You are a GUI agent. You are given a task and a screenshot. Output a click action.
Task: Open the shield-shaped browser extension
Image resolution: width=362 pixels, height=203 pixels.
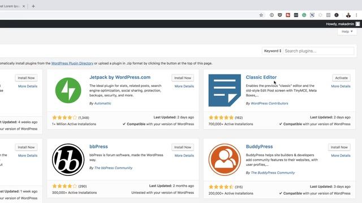click(x=280, y=15)
